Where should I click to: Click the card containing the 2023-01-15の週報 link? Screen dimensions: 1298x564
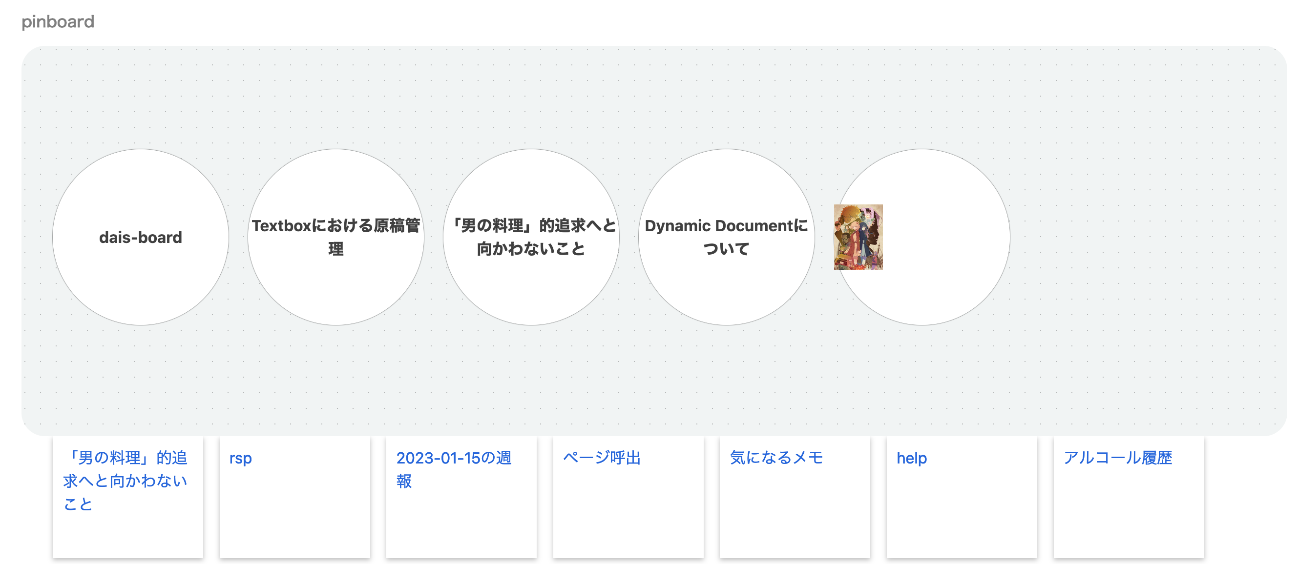(x=461, y=529)
